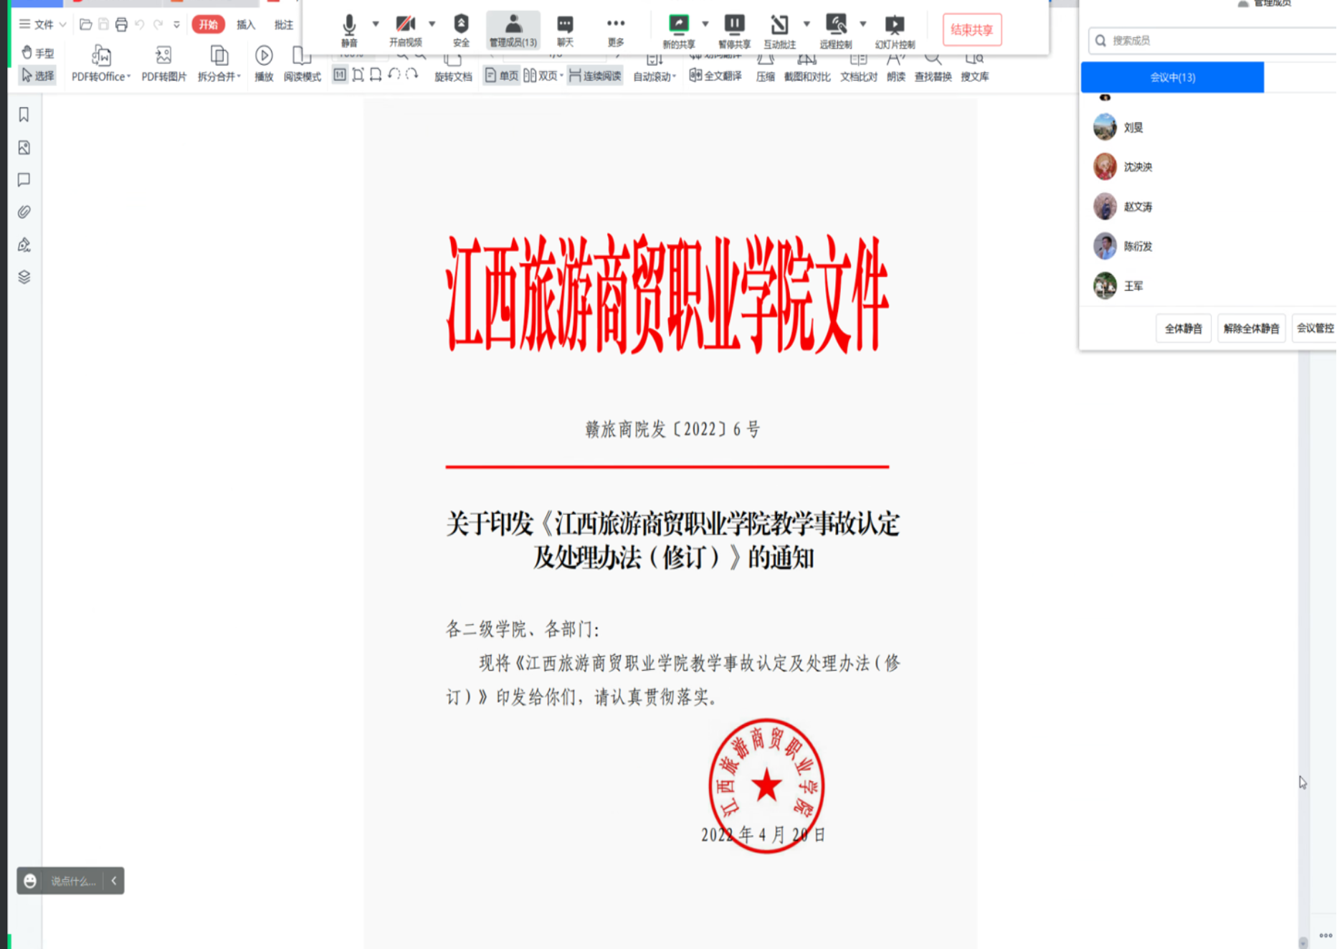Open the meeting Chat icon
Viewport: 1337px width, 949px height.
[565, 29]
